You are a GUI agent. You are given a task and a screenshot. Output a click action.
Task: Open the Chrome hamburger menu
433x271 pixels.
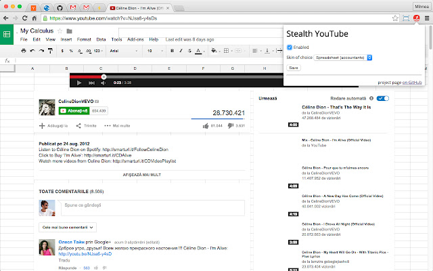(427, 18)
